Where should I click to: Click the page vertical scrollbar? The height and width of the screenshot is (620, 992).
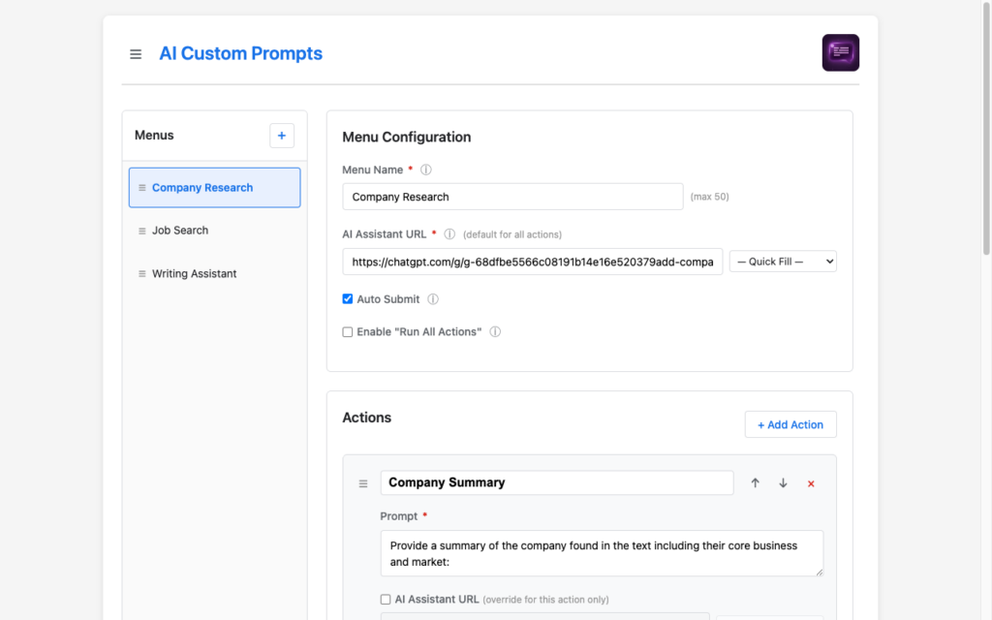tap(985, 128)
